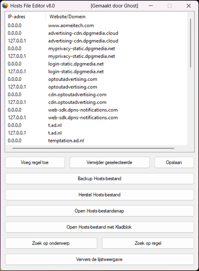Select 0.0.0.0 row's optoutadvertising.com domain

(73, 79)
